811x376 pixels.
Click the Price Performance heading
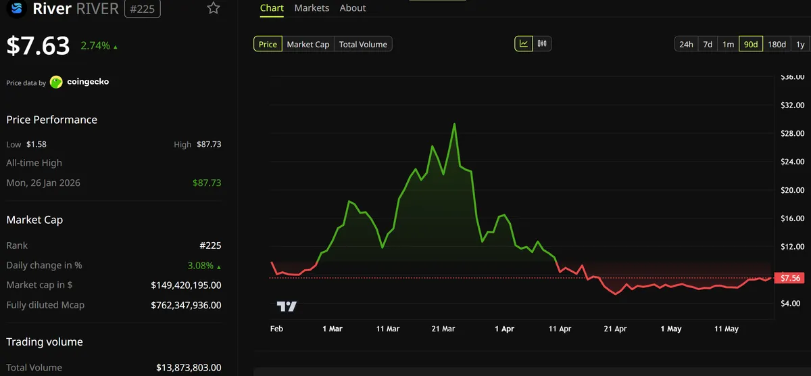click(52, 120)
